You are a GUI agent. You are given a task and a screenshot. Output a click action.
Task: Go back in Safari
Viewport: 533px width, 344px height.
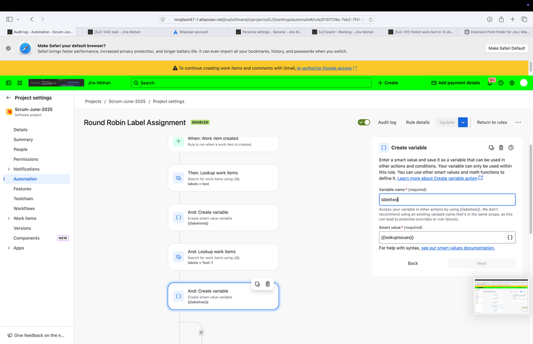pyautogui.click(x=31, y=19)
